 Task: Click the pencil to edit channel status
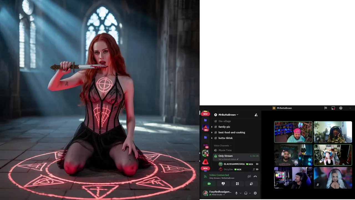237,159
